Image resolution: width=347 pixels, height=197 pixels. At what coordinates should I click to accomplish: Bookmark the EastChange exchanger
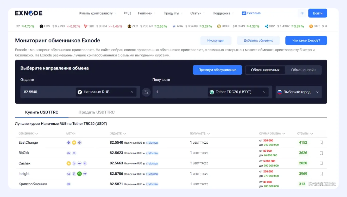click(321, 143)
